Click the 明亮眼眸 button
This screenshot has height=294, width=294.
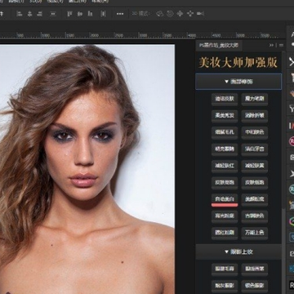click(x=225, y=149)
